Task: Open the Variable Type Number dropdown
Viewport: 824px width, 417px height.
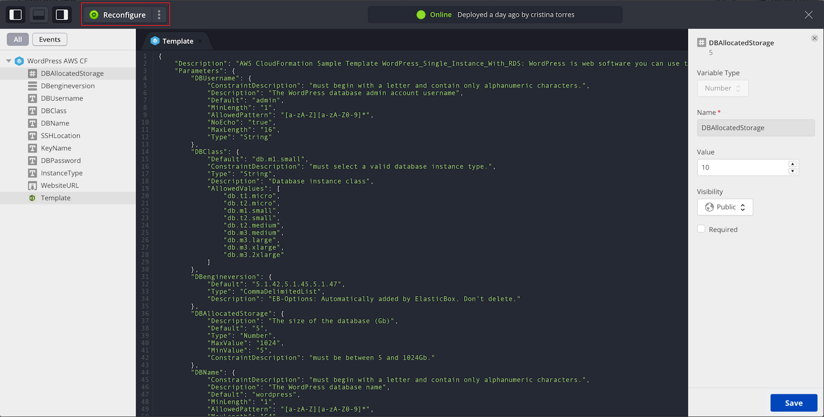Action: point(723,88)
